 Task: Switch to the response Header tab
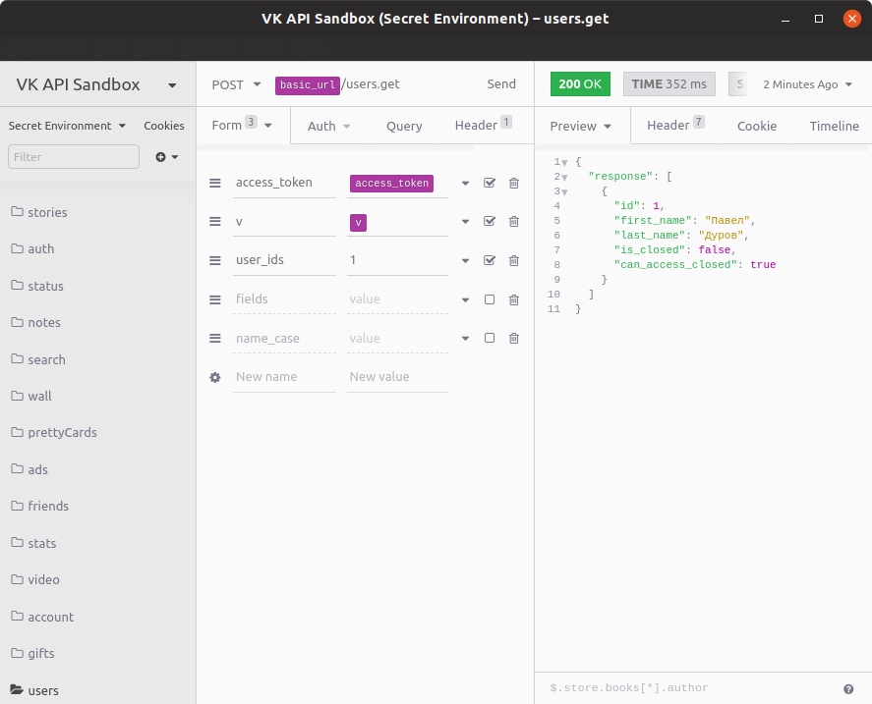pyautogui.click(x=675, y=125)
